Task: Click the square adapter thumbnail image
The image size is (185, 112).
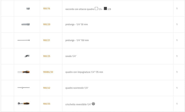Action: point(28,8)
